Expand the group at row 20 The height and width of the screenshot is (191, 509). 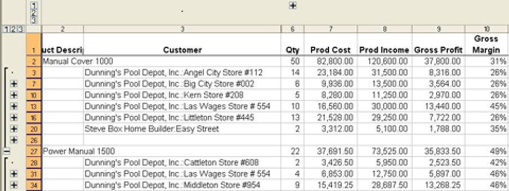tap(14, 129)
